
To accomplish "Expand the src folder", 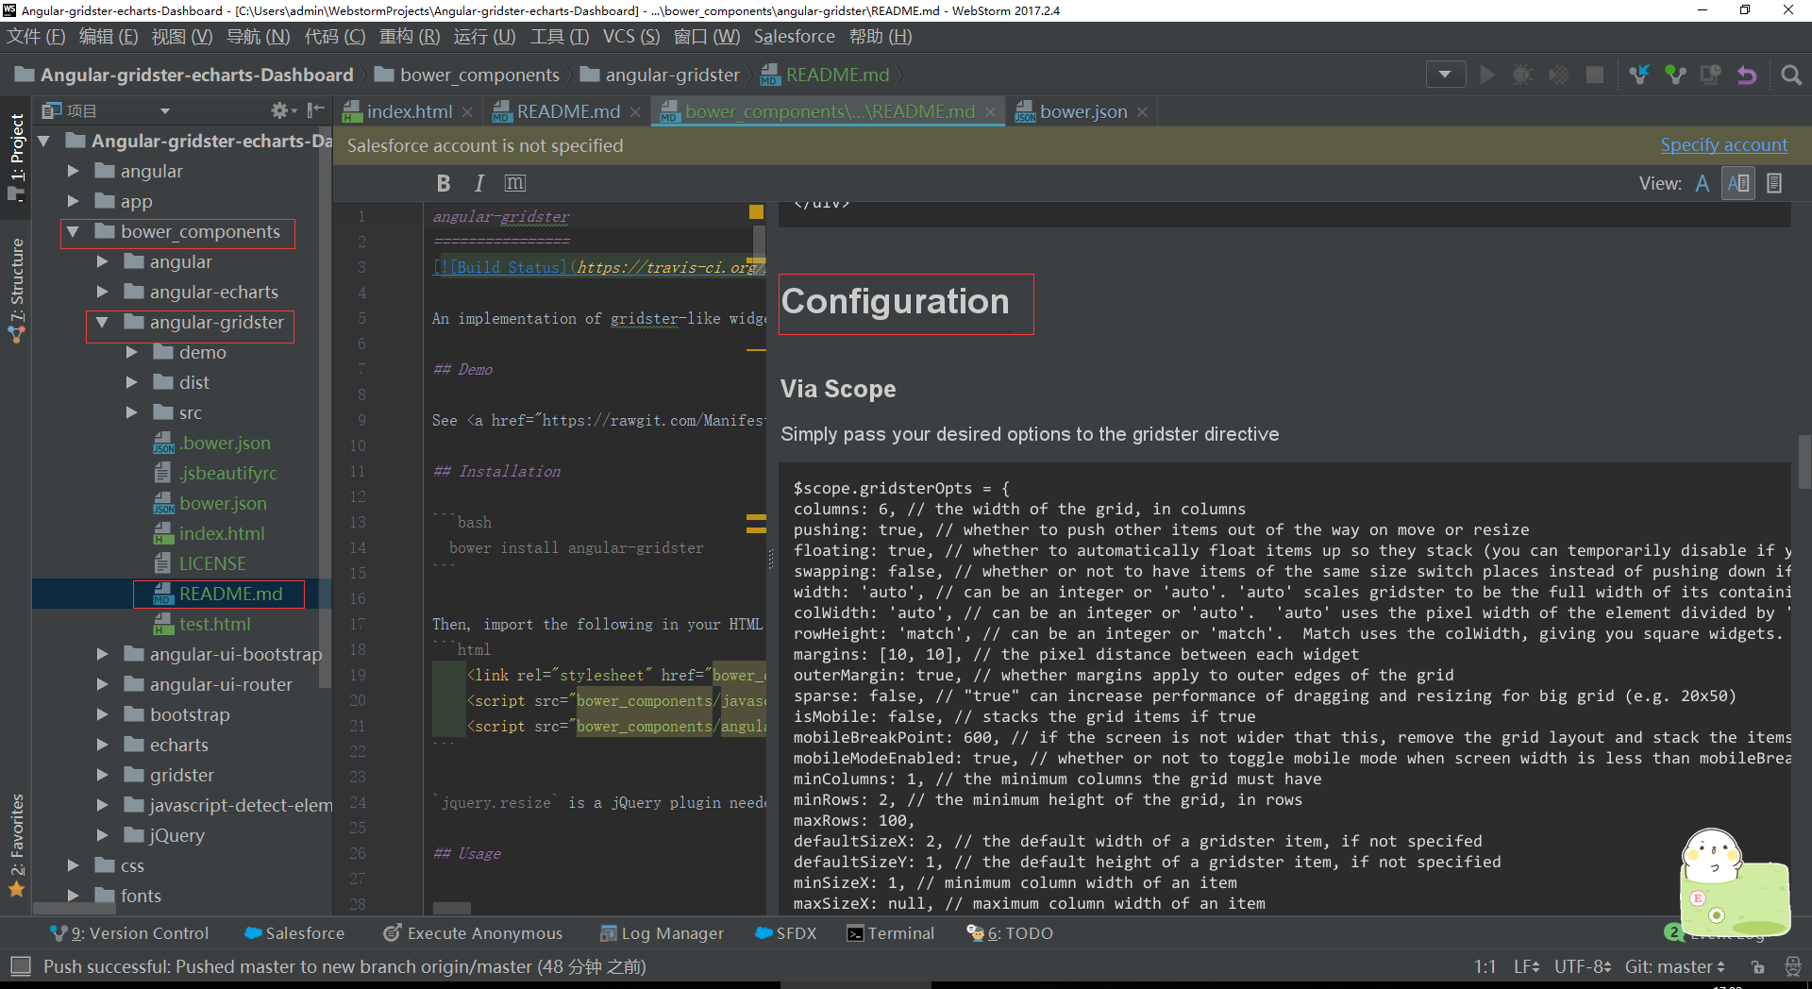I will tap(131, 413).
